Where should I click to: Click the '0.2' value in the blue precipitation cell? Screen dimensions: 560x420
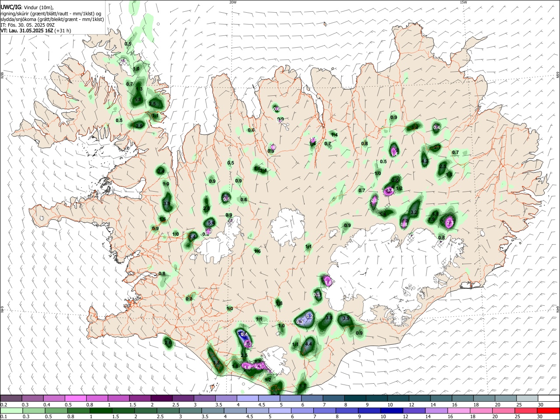(x=310, y=316)
